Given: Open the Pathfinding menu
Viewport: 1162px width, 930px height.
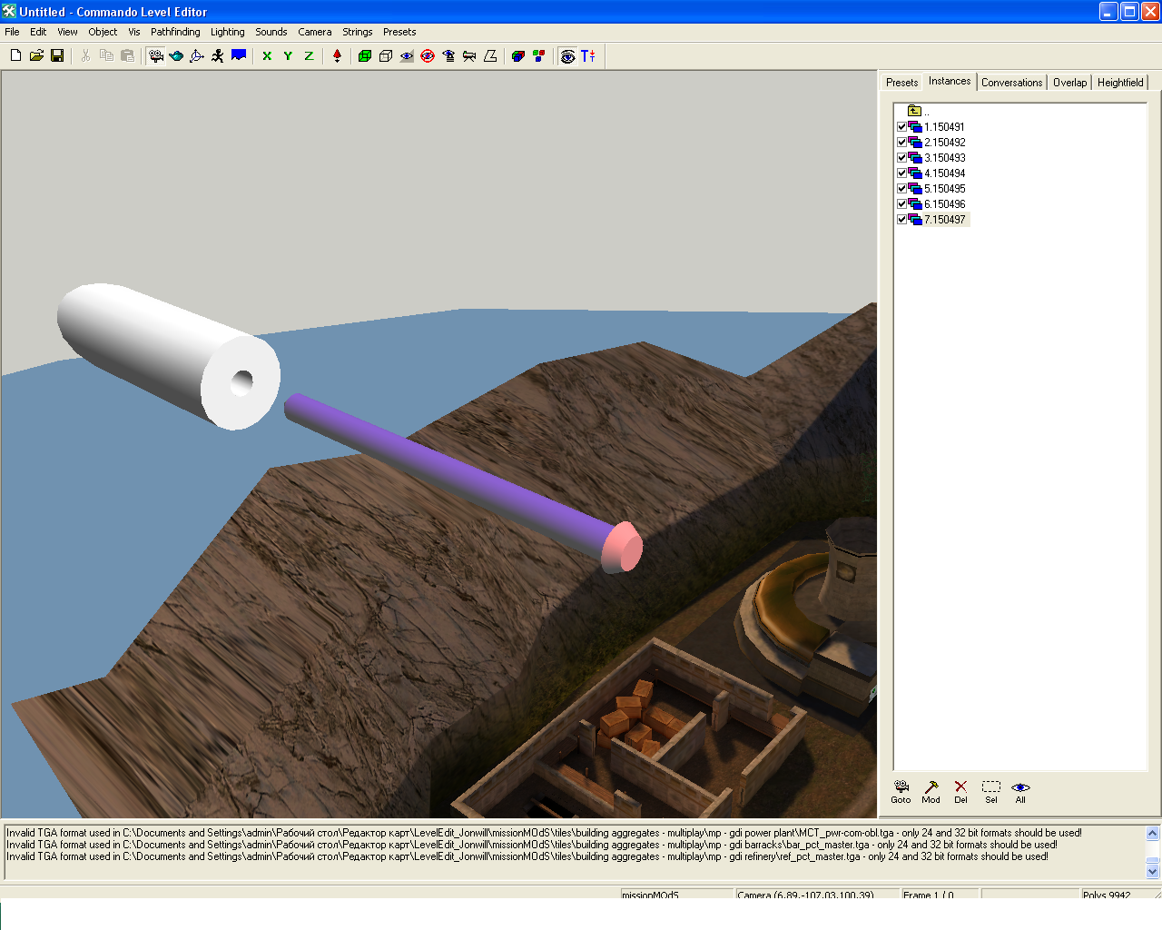Looking at the screenshot, I should coord(175,32).
